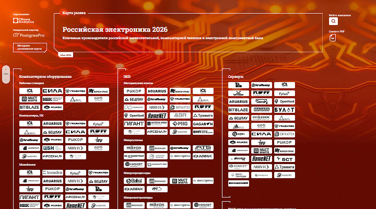The width and height of the screenshot is (376, 209).
Task: Select Shvacher logo under Серверы
Action: coord(238,183)
